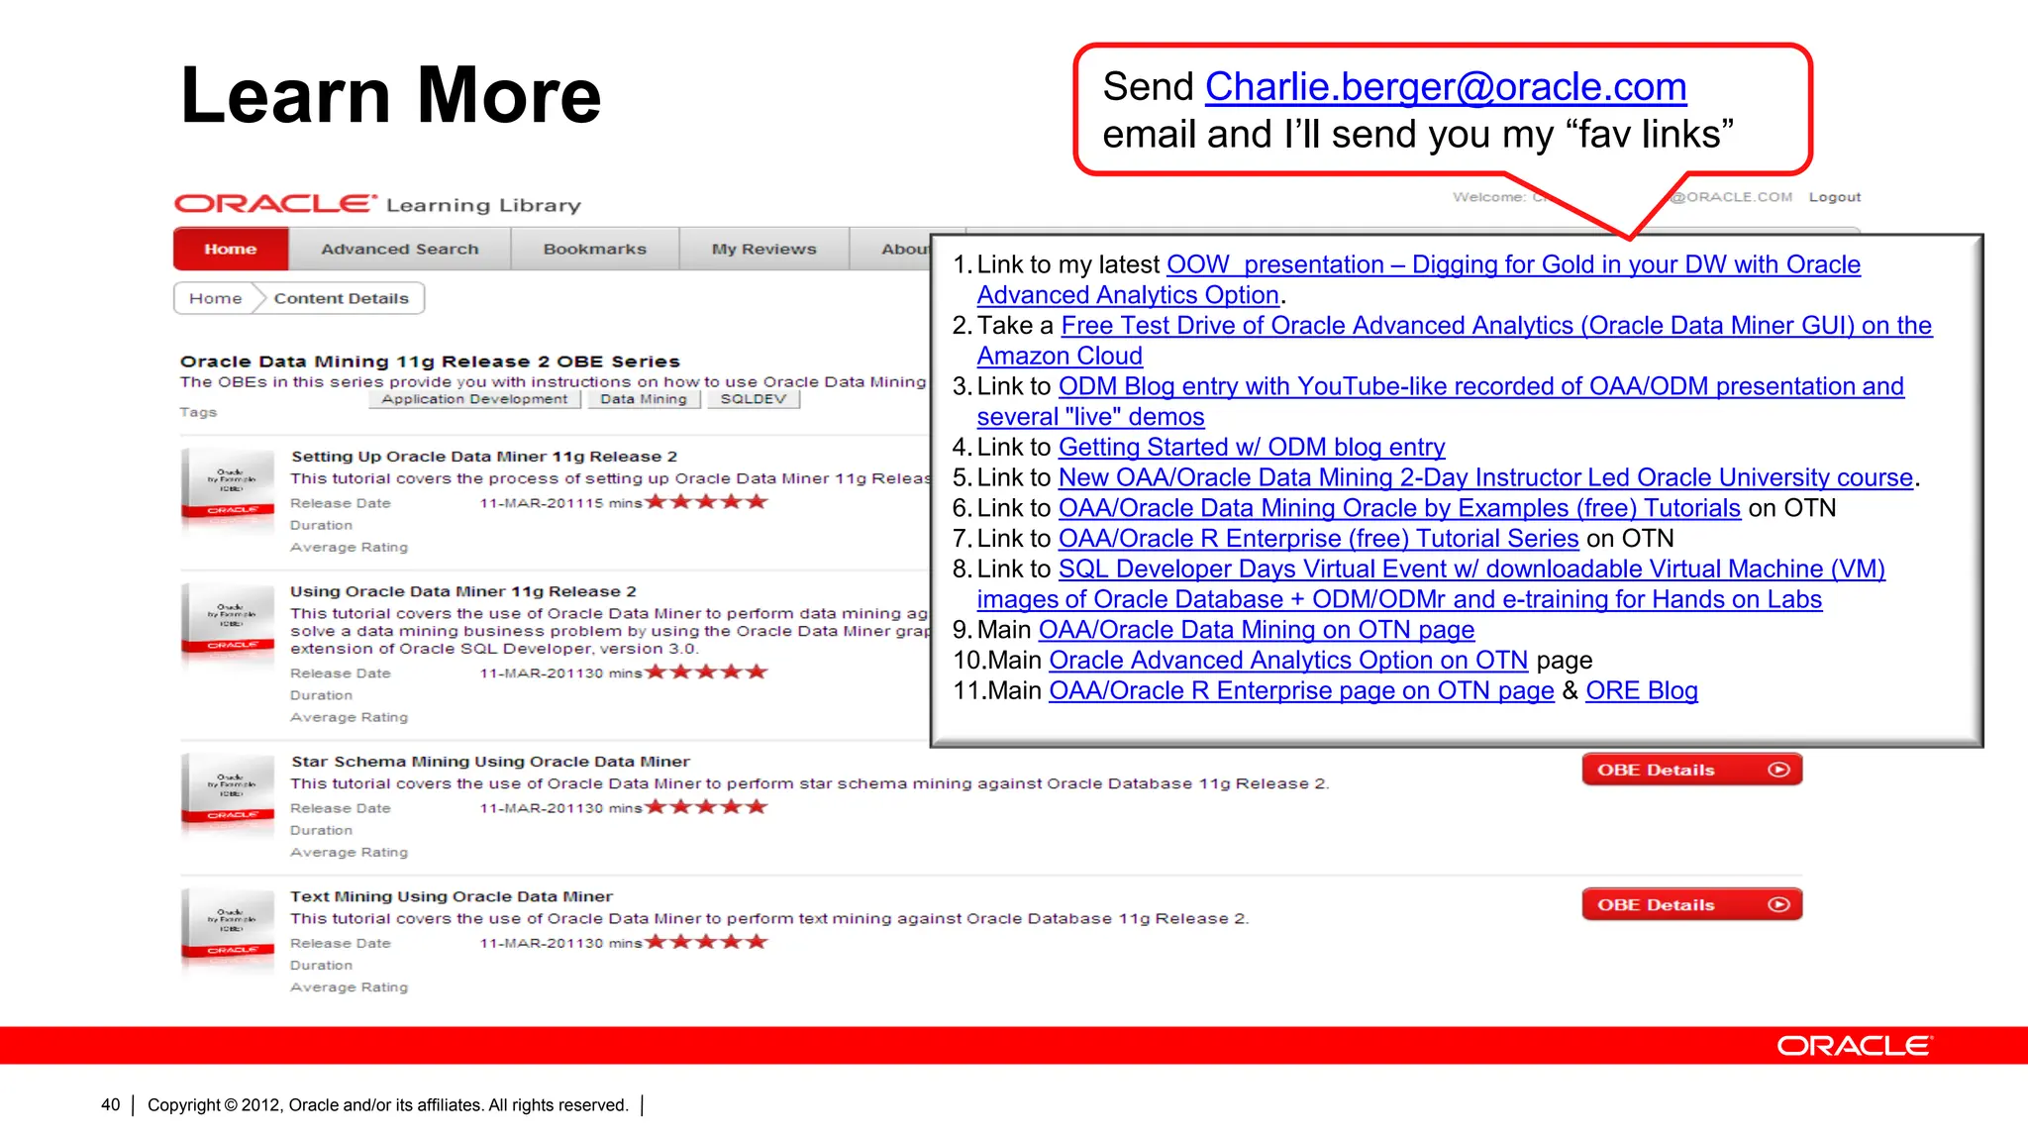This screenshot has width=2028, height=1141.
Task: Click the Oracle Learning Library logo
Action: (x=377, y=204)
